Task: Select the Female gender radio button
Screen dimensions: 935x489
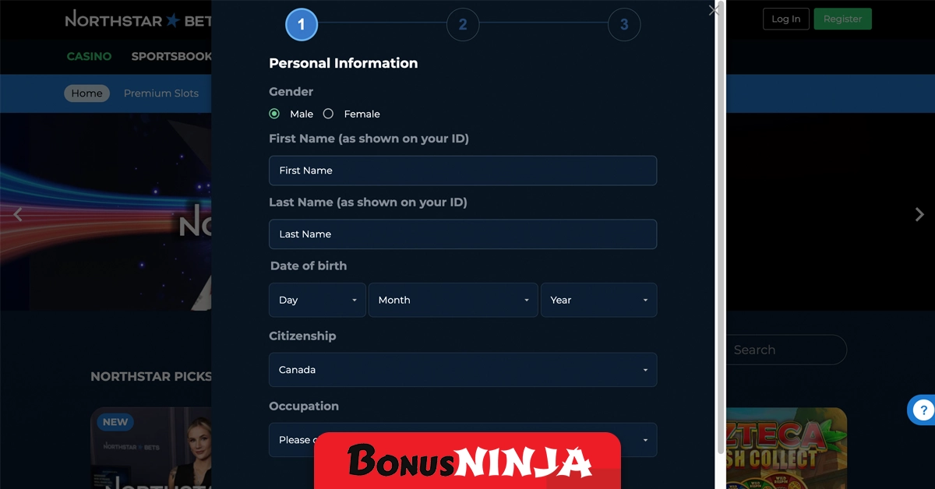Action: (x=328, y=114)
